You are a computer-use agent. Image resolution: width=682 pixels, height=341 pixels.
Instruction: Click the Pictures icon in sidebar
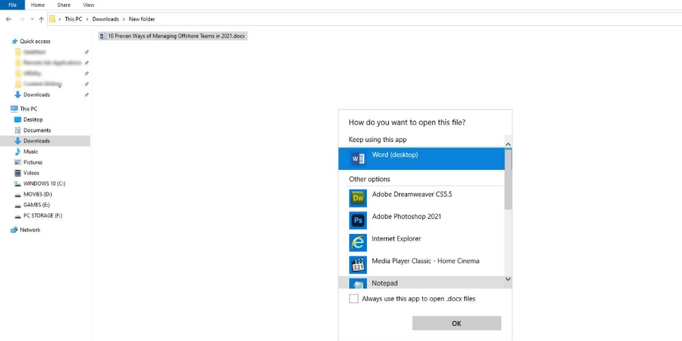(x=18, y=162)
